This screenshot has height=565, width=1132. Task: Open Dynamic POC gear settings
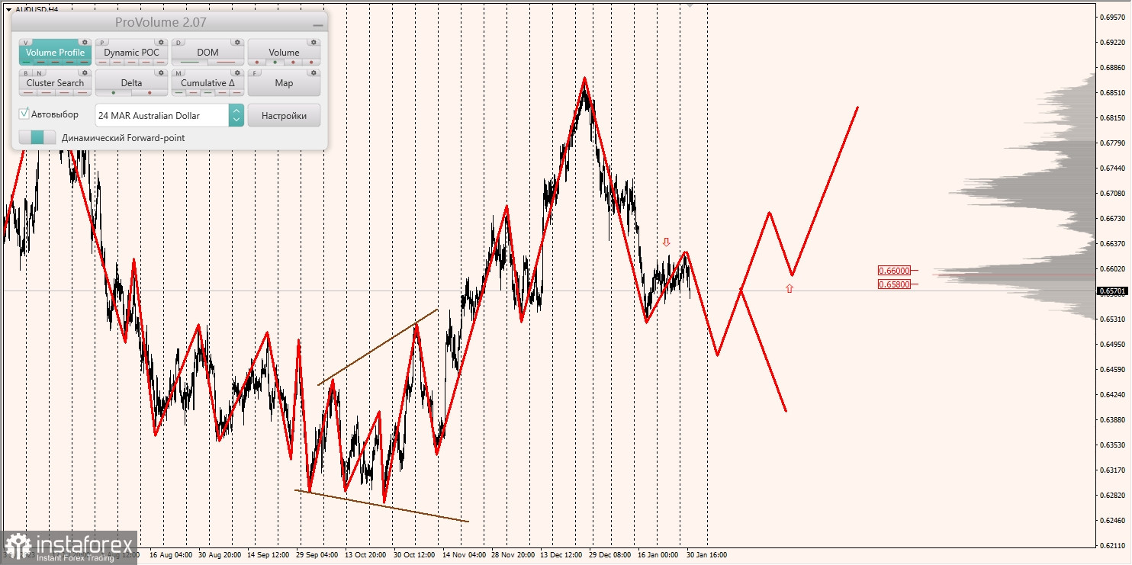(x=161, y=42)
